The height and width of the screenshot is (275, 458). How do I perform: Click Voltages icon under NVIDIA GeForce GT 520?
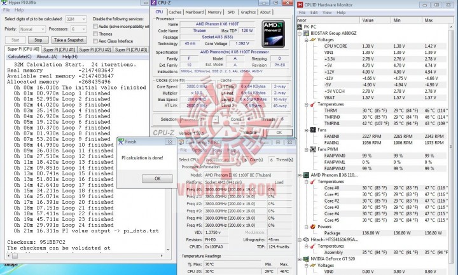tap(313, 265)
